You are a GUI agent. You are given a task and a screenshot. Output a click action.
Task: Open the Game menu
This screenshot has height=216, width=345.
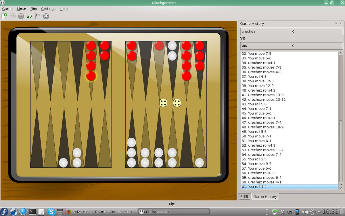point(7,9)
